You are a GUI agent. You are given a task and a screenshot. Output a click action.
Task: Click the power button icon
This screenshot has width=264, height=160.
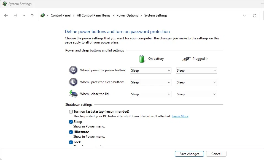tap(73, 70)
